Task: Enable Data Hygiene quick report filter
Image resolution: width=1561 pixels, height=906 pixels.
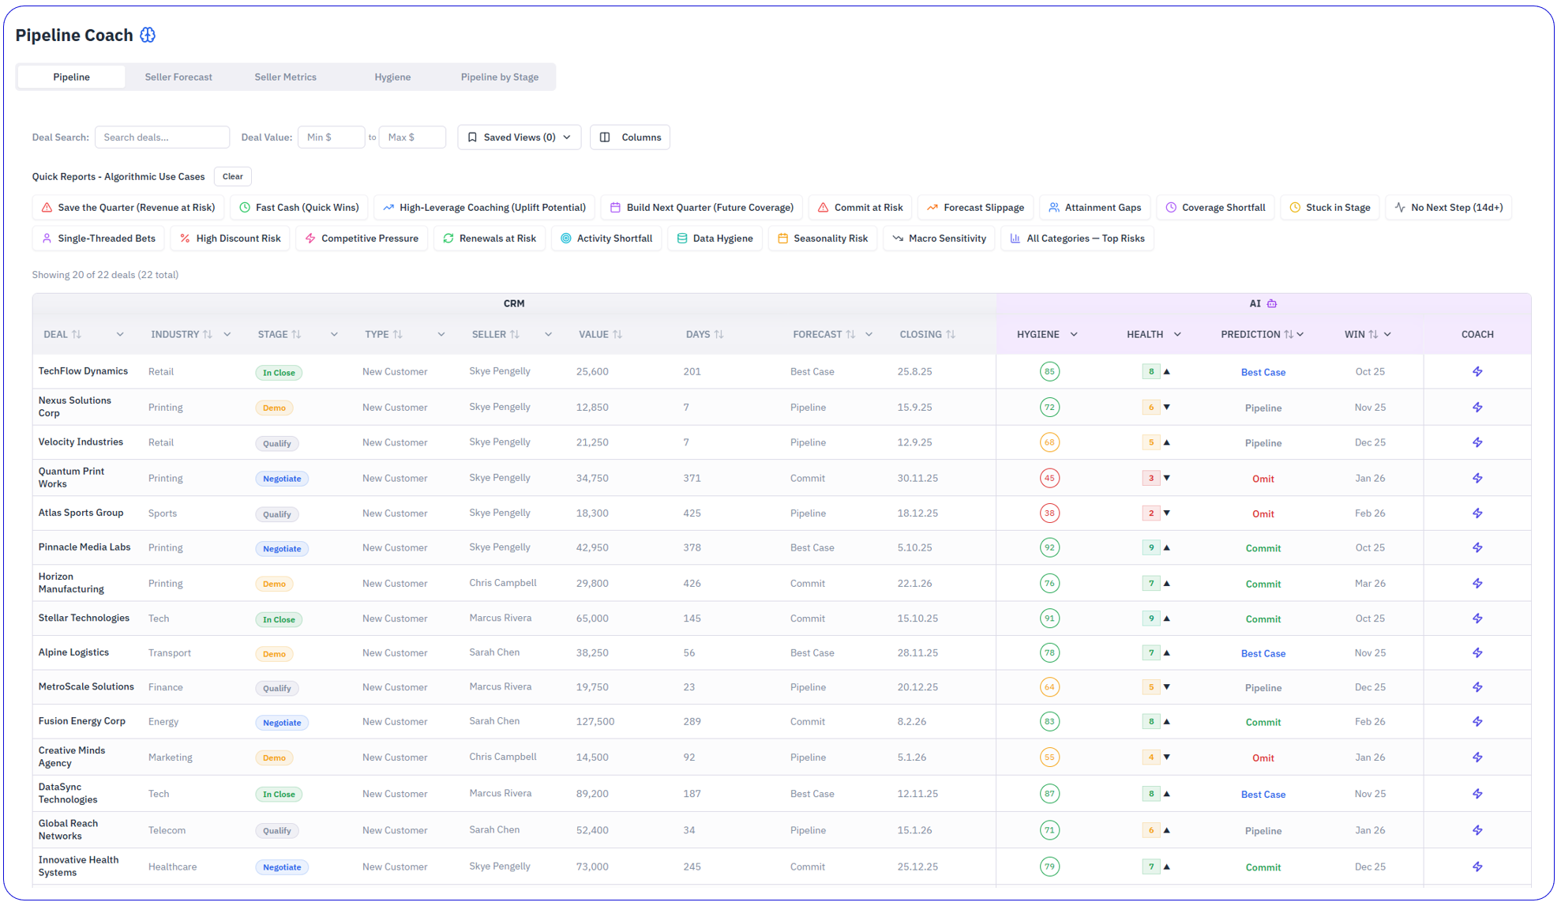Action: 715,239
